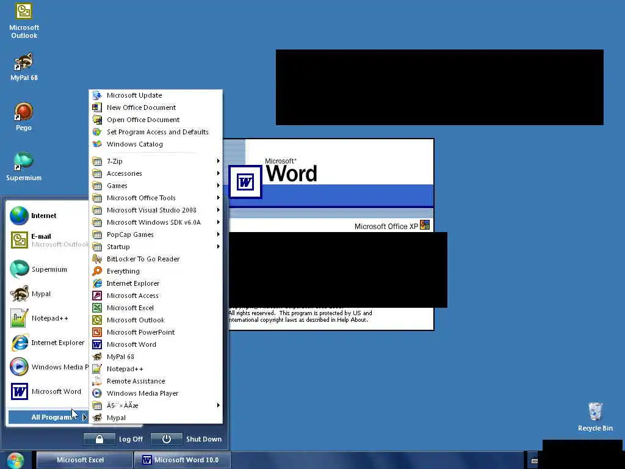The height and width of the screenshot is (469, 625).
Task: Choose MyPal 68 in All Programs list
Action: coord(156,357)
